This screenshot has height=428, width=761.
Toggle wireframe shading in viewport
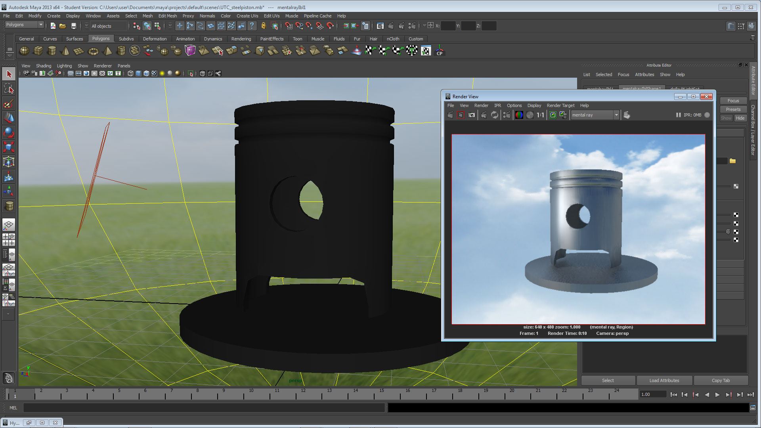click(x=130, y=73)
